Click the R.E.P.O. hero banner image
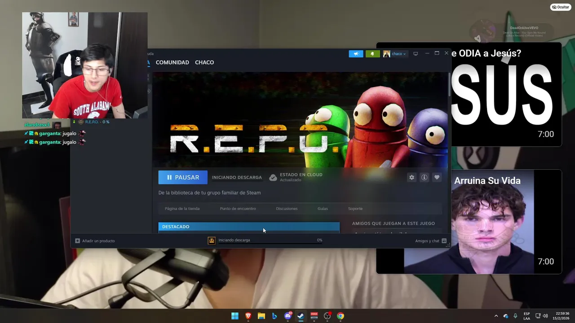 click(300, 119)
